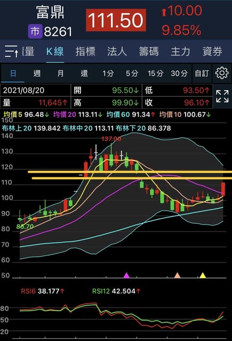232x341 pixels.
Task: Tap the 85.70 low price marker
Action: pyautogui.click(x=25, y=226)
